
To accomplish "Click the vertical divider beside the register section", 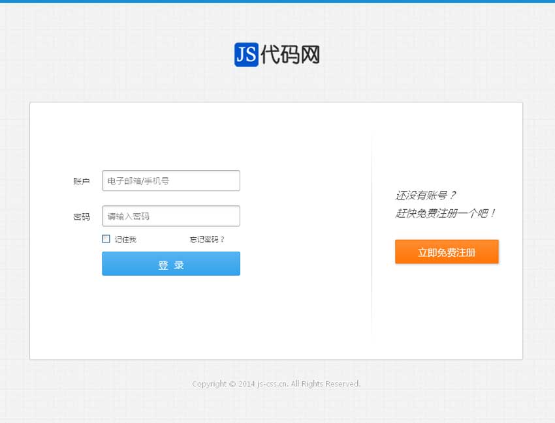I will click(x=372, y=235).
